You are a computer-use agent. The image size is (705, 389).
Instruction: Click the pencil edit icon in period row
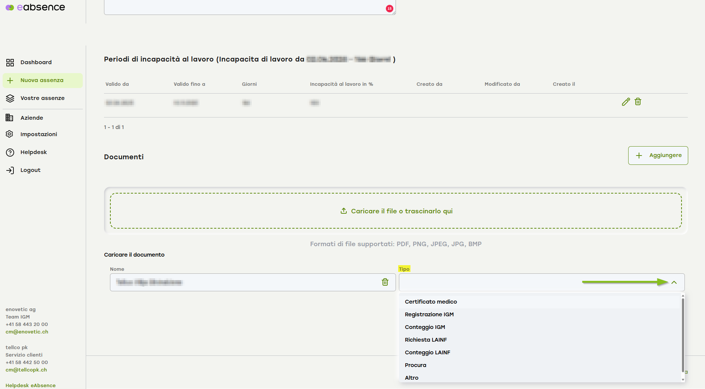click(626, 102)
